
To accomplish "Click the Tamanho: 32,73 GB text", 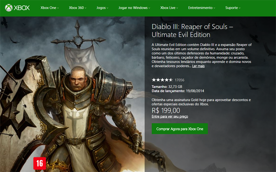I will [167, 87].
